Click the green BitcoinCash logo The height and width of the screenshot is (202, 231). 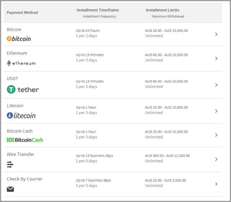(x=25, y=140)
